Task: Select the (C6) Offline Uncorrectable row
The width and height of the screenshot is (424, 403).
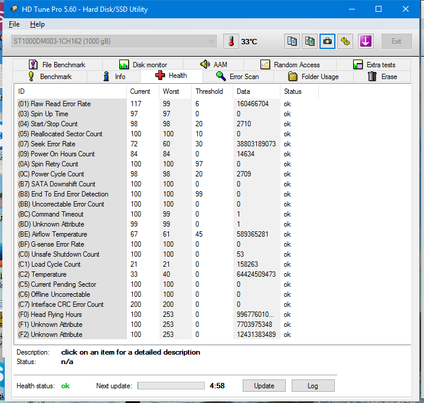Action: (168, 294)
